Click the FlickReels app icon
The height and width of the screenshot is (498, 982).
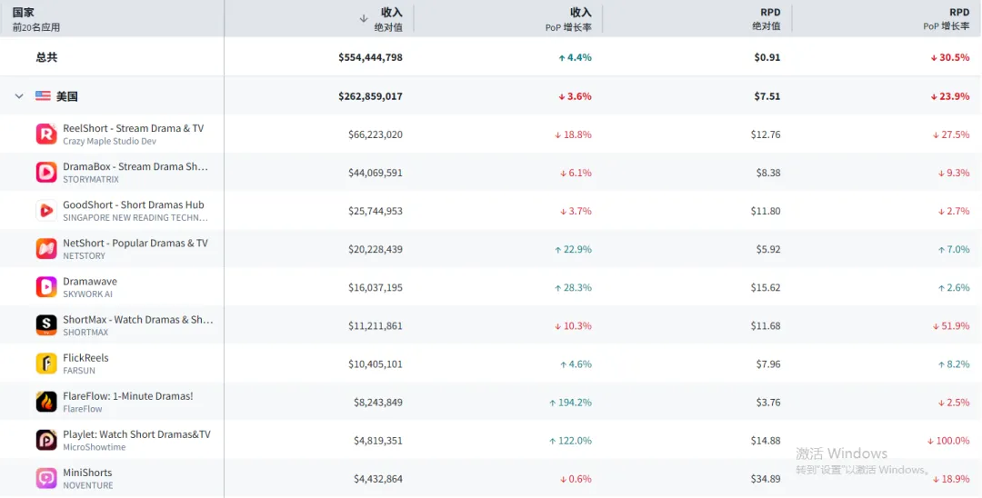pos(46,364)
